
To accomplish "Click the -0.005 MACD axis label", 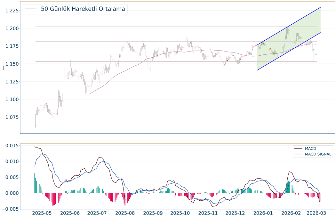I will (x=9, y=209).
